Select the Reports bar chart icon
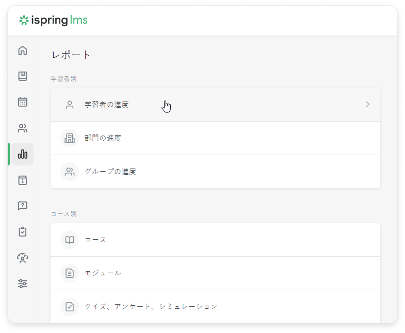 23,154
